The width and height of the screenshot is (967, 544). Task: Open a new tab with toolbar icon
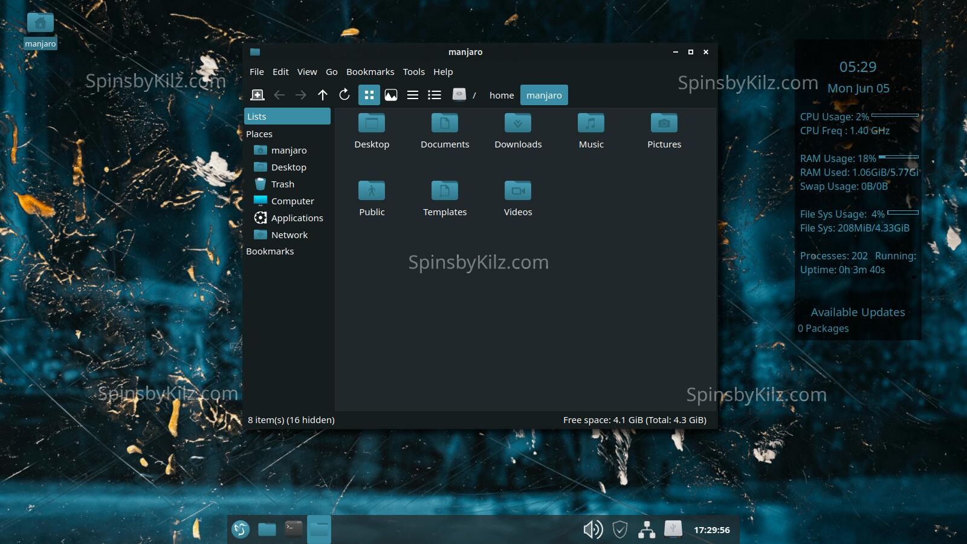[x=257, y=95]
